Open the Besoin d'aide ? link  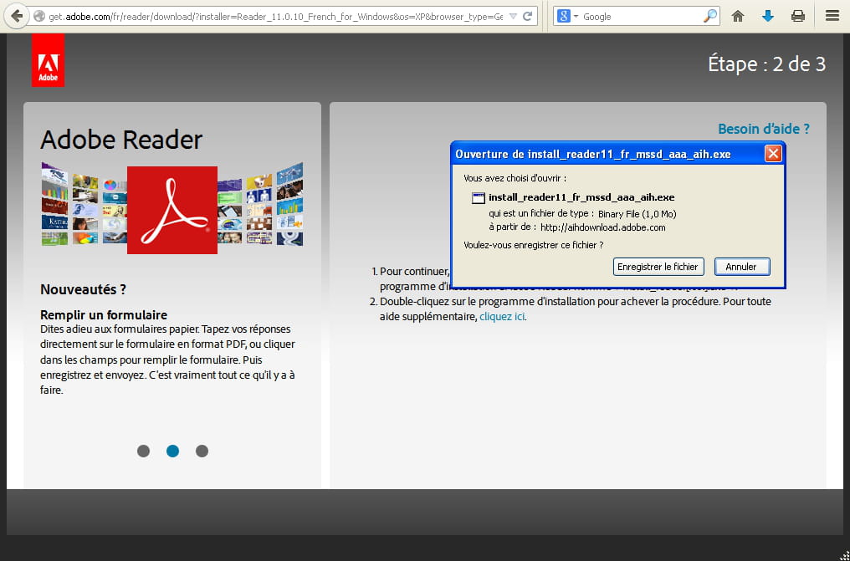(763, 129)
